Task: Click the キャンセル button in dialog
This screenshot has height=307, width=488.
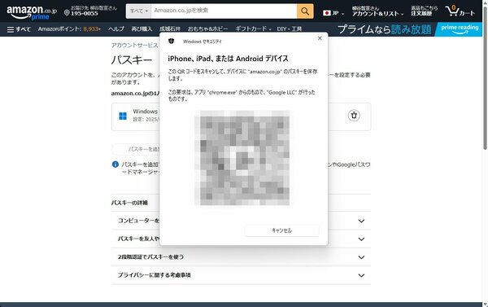Action: 281,230
